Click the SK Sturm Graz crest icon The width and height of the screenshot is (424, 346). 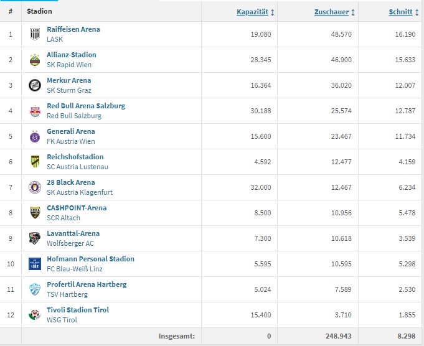[35, 85]
